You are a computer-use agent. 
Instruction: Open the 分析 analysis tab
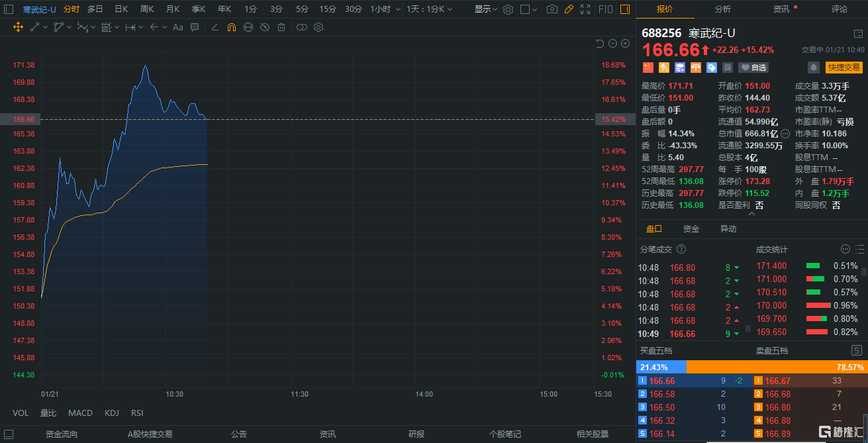[723, 9]
